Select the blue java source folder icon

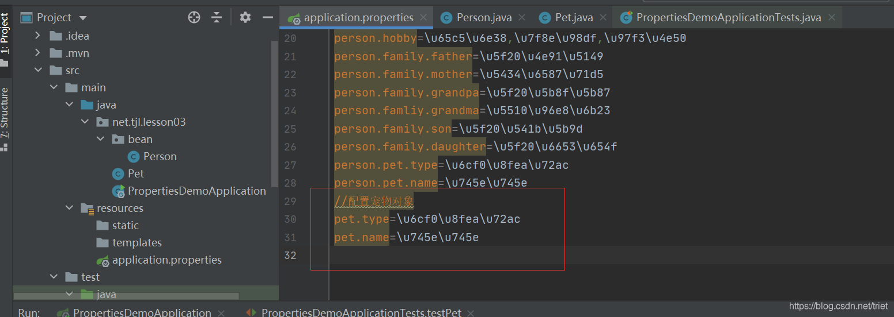click(87, 105)
